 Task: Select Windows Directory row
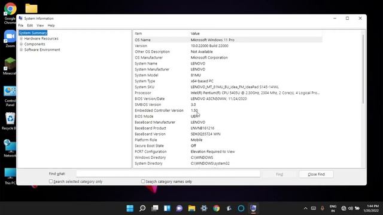(x=228, y=158)
